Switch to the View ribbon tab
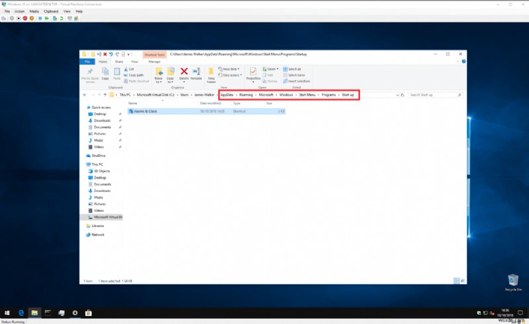Viewport: 529px width, 324px height. point(134,61)
